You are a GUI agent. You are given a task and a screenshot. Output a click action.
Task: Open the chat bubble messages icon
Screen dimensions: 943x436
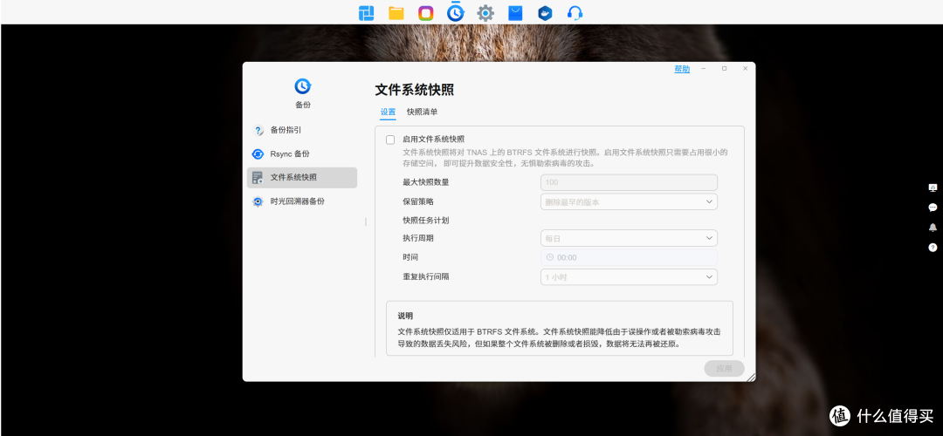pos(933,208)
